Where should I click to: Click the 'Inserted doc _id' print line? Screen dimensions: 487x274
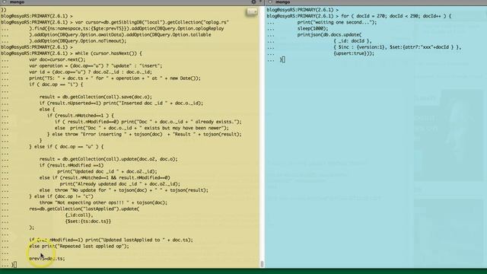point(121,104)
